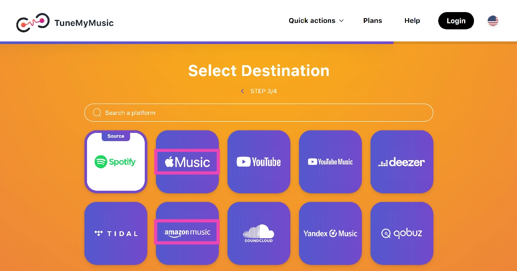Choose the Yandex Music tile
Viewport: 517px width, 271px height.
point(330,233)
